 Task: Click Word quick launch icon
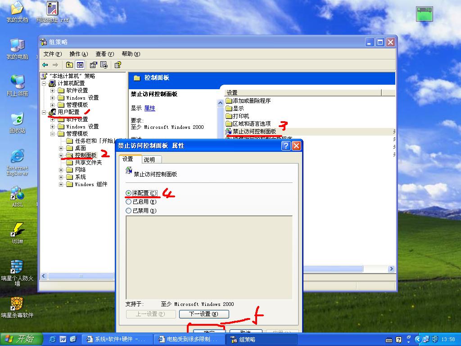click(63, 339)
